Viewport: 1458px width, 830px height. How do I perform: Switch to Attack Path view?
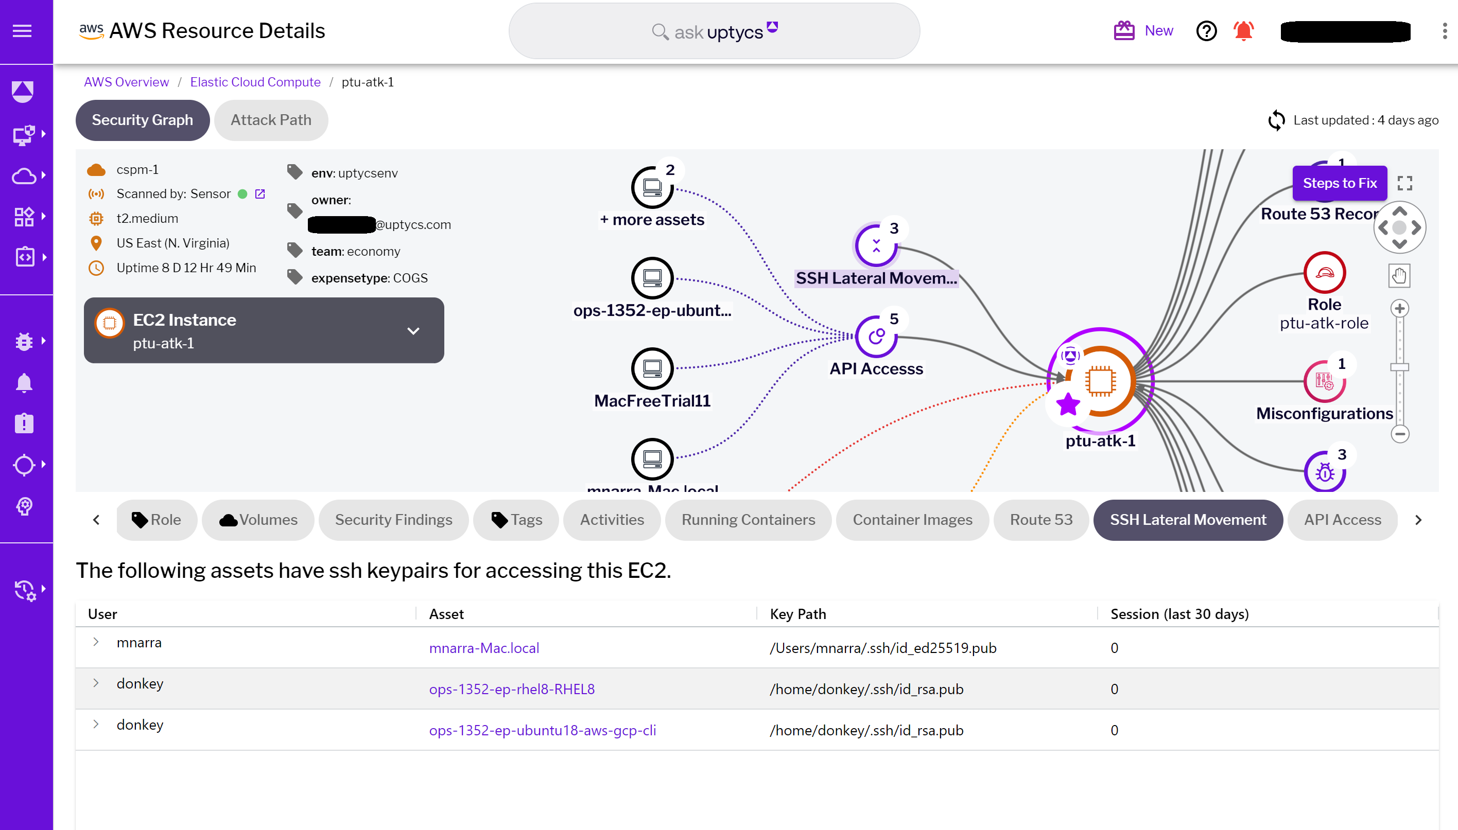(271, 120)
